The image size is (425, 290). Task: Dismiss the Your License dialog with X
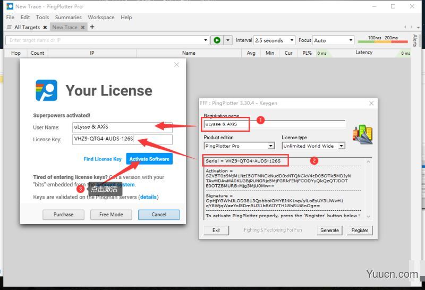176,65
